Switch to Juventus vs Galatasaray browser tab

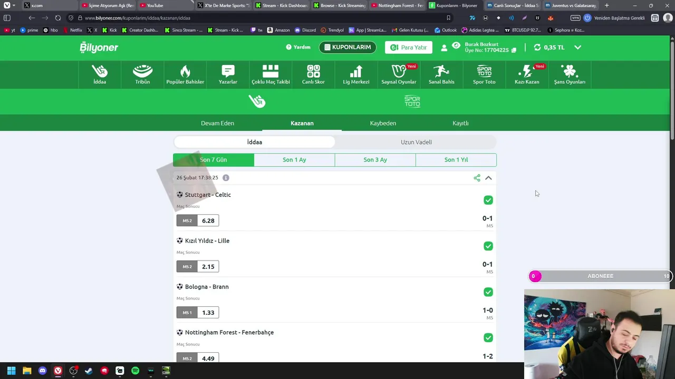click(571, 5)
